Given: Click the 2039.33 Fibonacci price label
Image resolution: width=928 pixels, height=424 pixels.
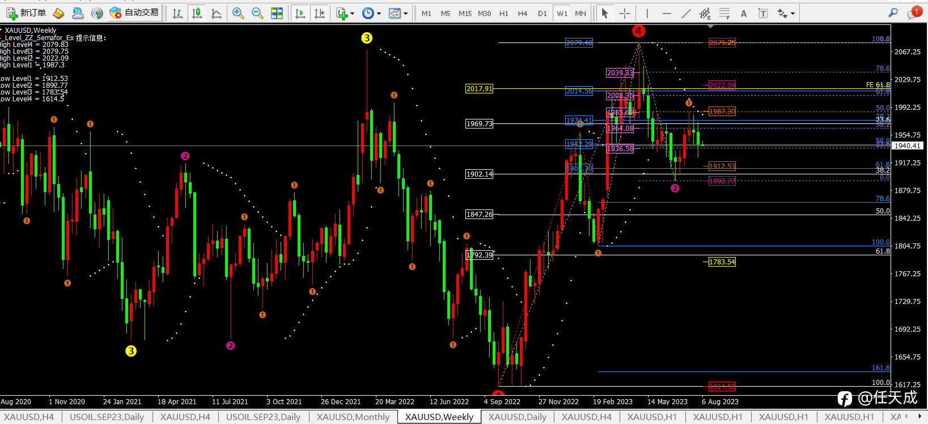Looking at the screenshot, I should 620,73.
